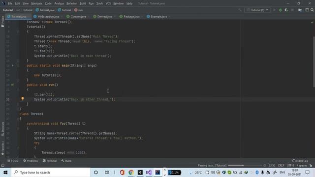
Task: Click the Search Everywhere magnifier icon
Action: [312, 10]
